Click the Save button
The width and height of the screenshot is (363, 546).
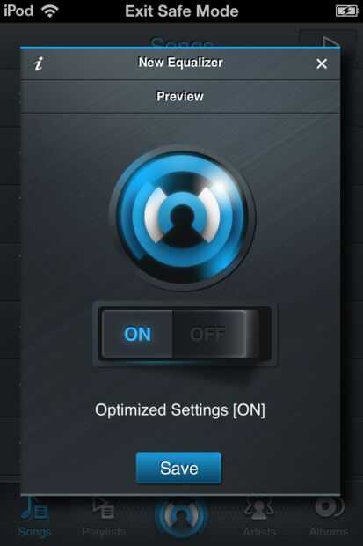click(x=178, y=468)
